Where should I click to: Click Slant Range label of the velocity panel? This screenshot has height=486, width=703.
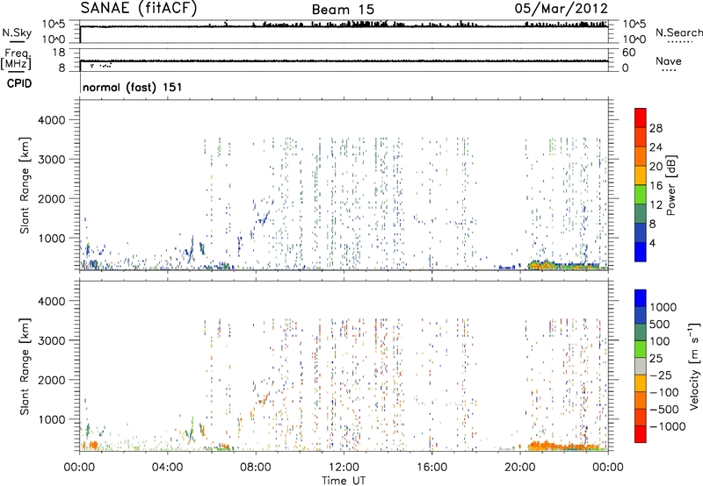point(25,367)
